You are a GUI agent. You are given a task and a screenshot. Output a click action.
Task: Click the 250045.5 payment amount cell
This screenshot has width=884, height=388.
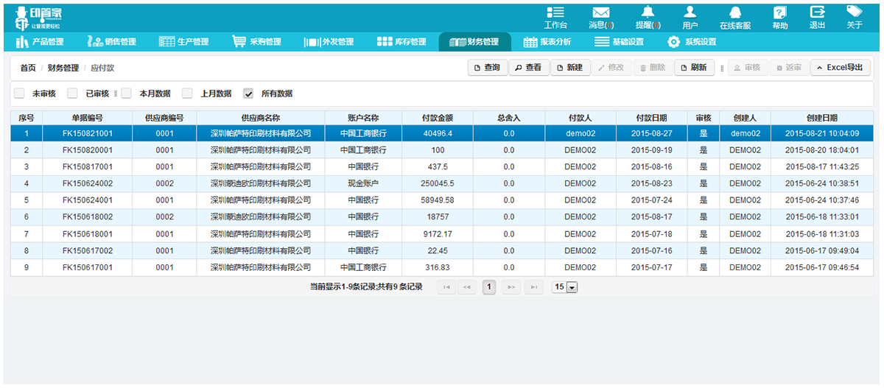pyautogui.click(x=437, y=183)
